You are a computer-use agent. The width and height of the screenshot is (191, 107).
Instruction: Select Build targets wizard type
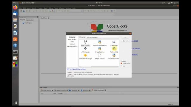(x=72, y=40)
